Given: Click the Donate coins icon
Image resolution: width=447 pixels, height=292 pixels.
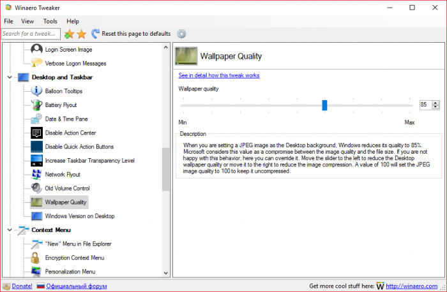Looking at the screenshot, I should pos(6,286).
